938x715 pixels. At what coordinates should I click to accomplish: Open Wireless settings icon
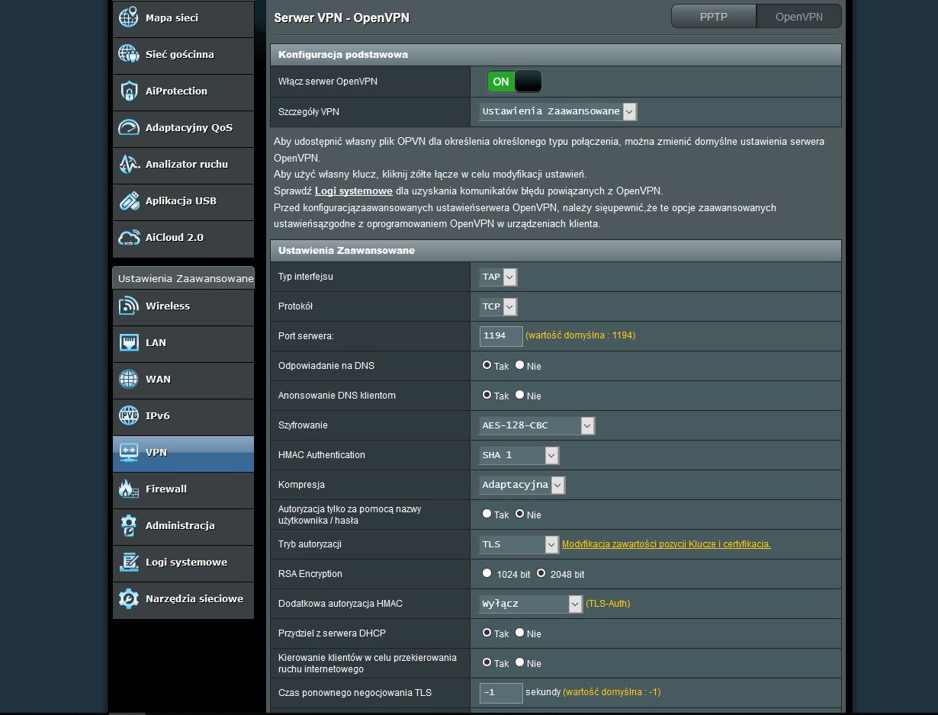pyautogui.click(x=129, y=306)
